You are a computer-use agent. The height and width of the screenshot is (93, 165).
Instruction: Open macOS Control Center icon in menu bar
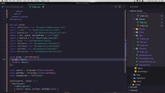[x=162, y=1]
